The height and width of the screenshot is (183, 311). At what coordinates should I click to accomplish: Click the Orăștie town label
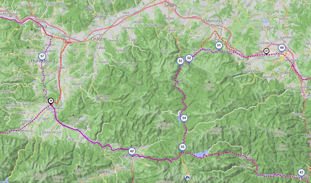pyautogui.click(x=99, y=39)
